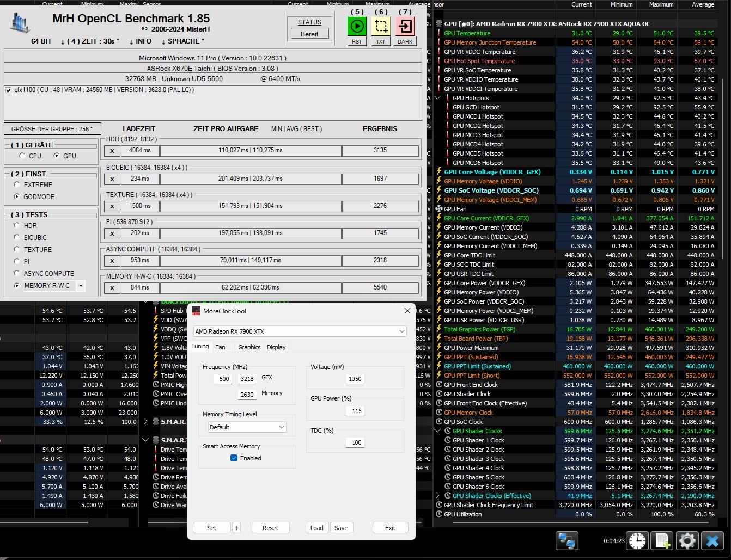Click fan icon beside GPU Fan row
Screen dimensions: 731x560
[x=439, y=209]
